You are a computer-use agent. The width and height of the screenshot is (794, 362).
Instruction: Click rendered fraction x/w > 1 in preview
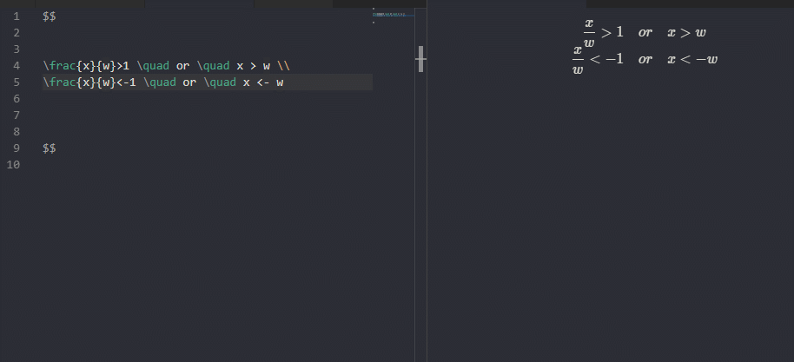(603, 32)
